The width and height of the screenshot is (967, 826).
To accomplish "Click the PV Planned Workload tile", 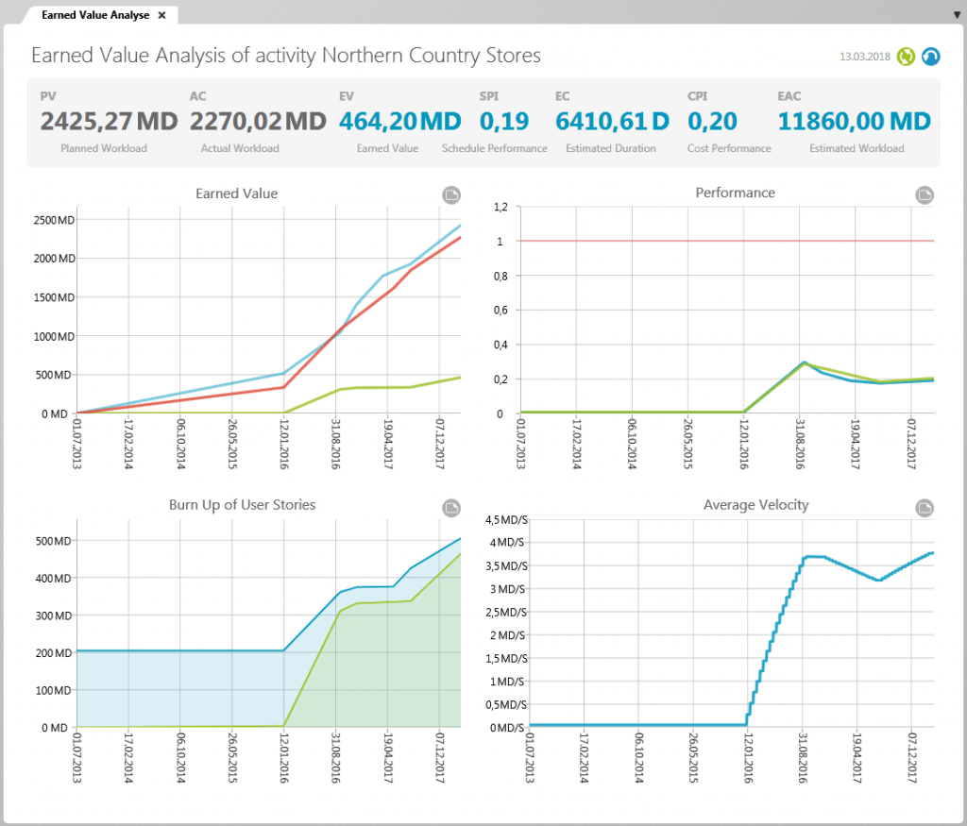I will click(x=104, y=121).
